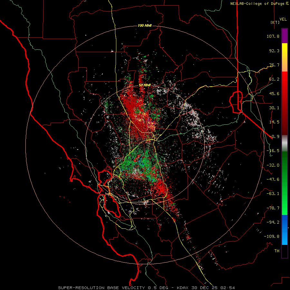Pick the blue segment of the color bar
This screenshot has width=290, height=290.
[x=285, y=230]
